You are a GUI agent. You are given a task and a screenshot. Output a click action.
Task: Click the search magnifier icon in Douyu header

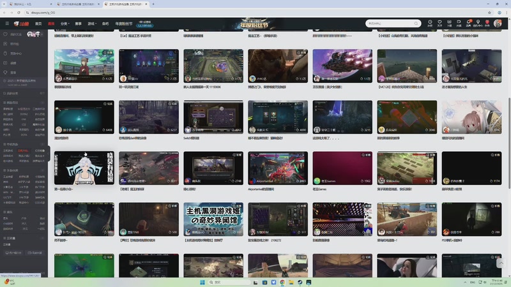(x=416, y=24)
